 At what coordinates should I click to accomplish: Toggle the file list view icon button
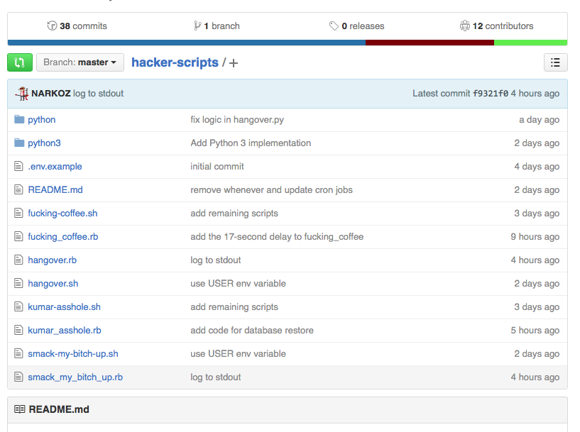tap(555, 62)
